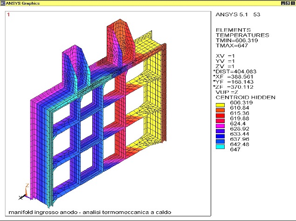Open the ANSYS Graphics window system menu icon

click(x=3, y=3)
